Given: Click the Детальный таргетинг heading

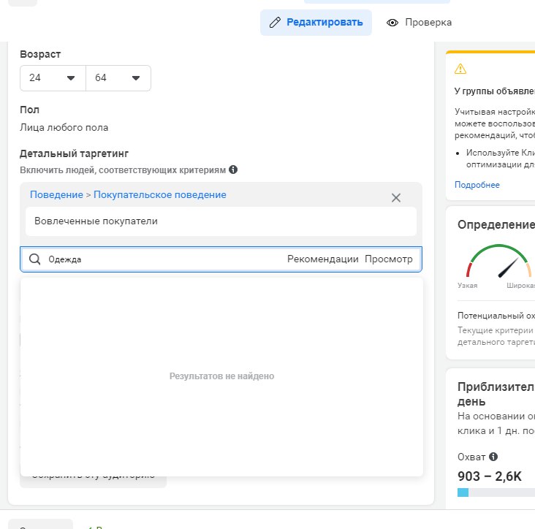Looking at the screenshot, I should tap(74, 154).
